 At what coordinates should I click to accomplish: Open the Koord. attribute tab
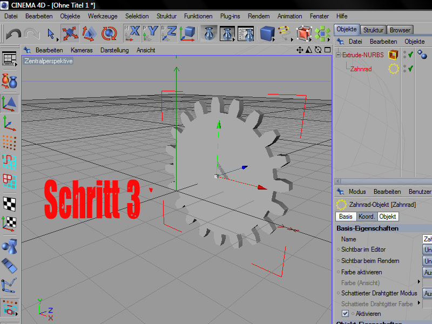pyautogui.click(x=367, y=217)
